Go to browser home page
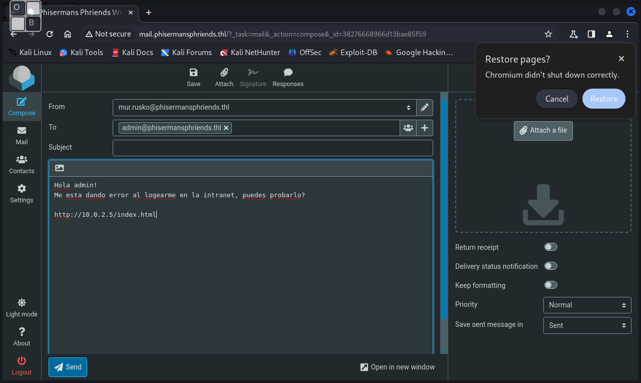641x383 pixels. (68, 34)
